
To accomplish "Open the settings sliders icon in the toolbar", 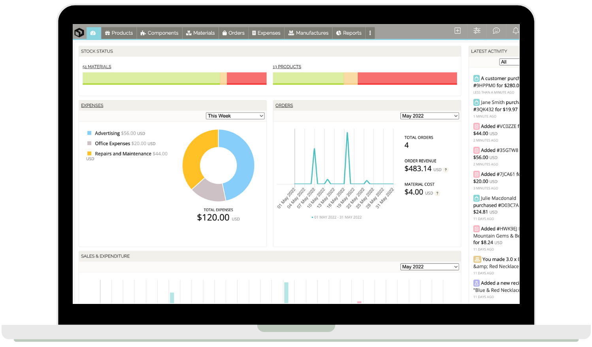I will [477, 30].
